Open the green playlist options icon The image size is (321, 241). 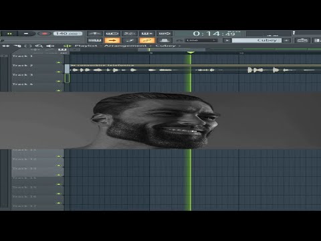pyautogui.click(x=67, y=46)
